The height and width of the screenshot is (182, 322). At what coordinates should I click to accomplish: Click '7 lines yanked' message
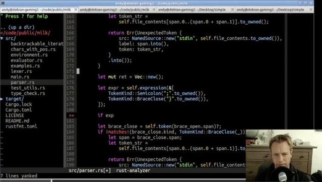pos(19,176)
